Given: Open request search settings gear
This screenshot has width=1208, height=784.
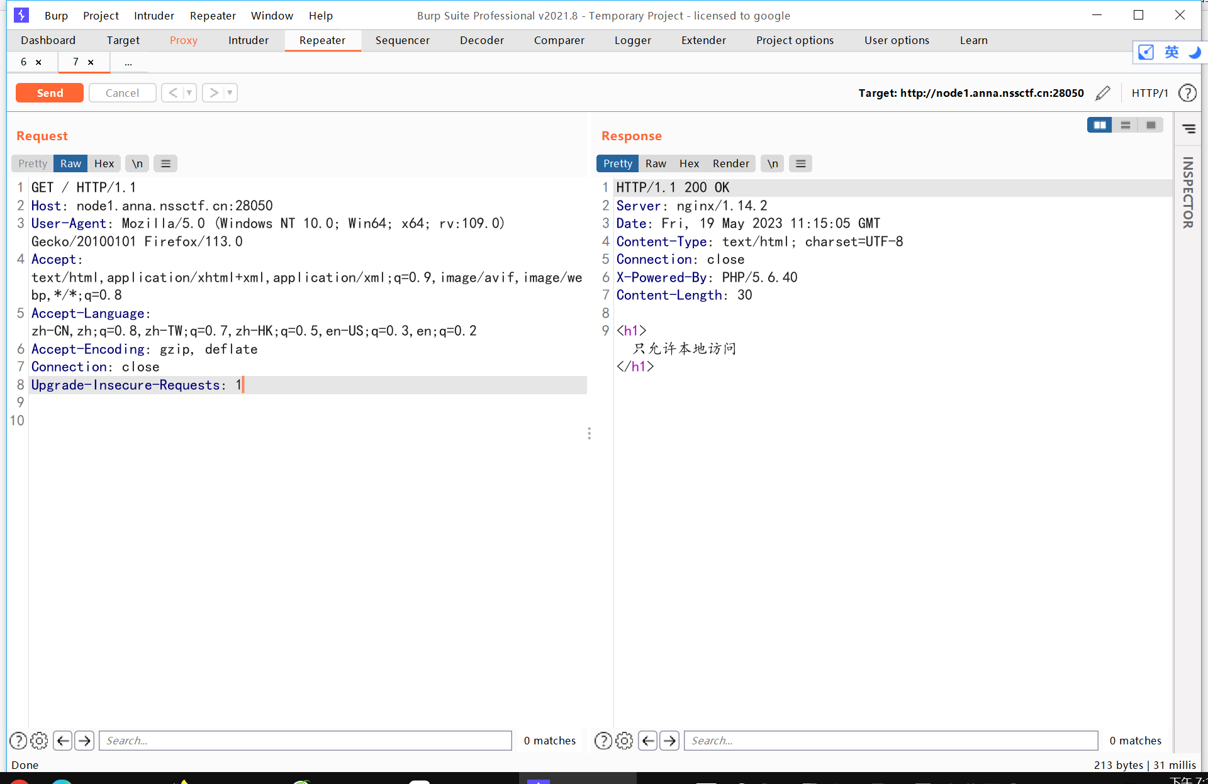Looking at the screenshot, I should 39,741.
